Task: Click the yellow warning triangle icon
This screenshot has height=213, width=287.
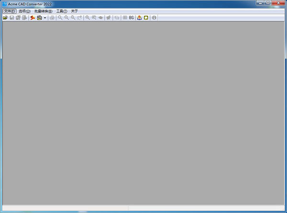Action: 139,18
